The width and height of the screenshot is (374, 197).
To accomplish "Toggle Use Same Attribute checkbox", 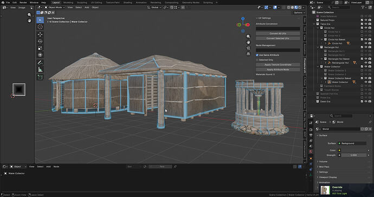I will pos(257,55).
